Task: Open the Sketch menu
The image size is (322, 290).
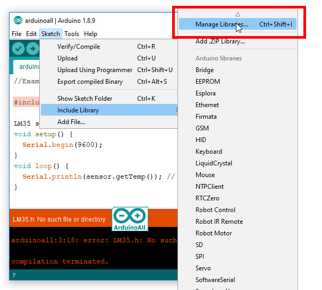Action: tap(50, 34)
